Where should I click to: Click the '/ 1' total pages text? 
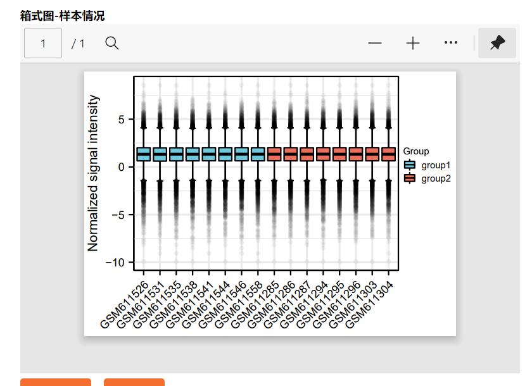78,44
